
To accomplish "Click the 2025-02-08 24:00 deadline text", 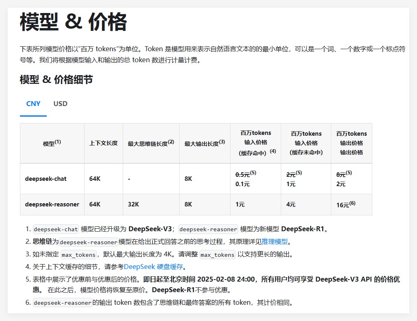I will (x=226, y=279).
